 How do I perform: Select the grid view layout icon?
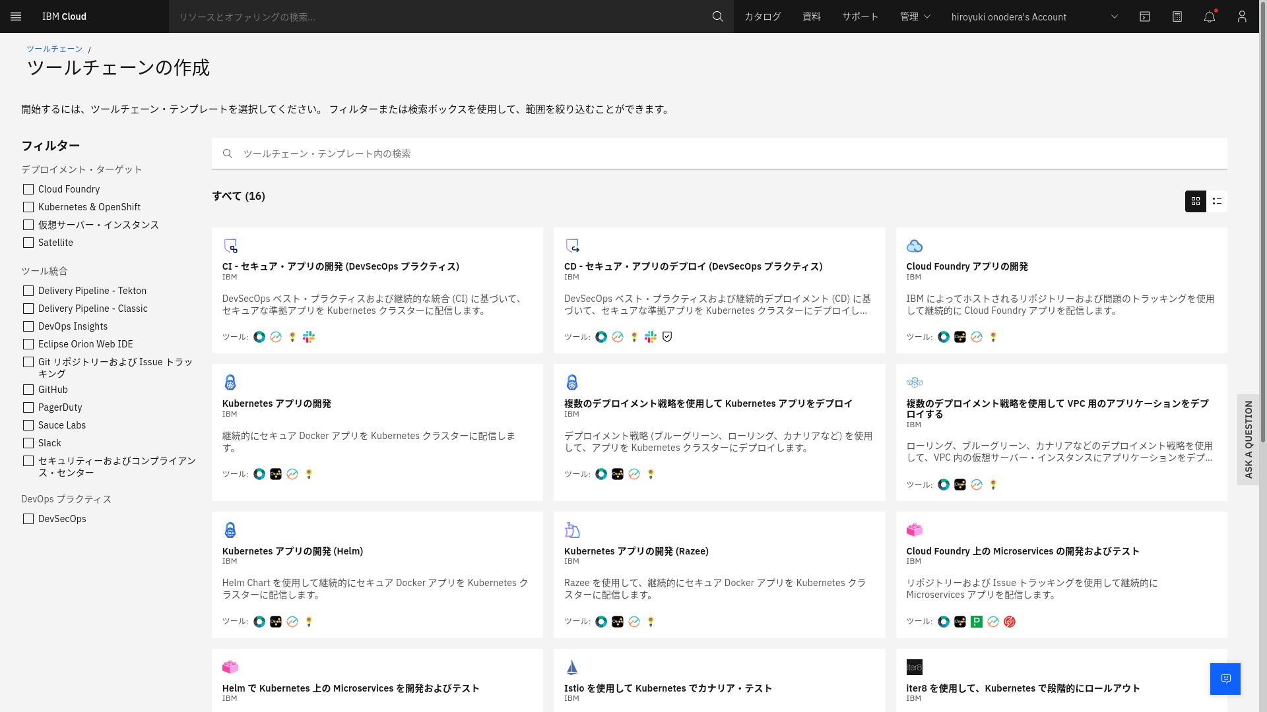pyautogui.click(x=1195, y=201)
